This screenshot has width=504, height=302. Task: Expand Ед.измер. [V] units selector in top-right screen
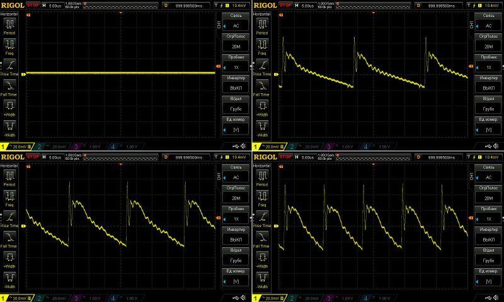[488, 126]
